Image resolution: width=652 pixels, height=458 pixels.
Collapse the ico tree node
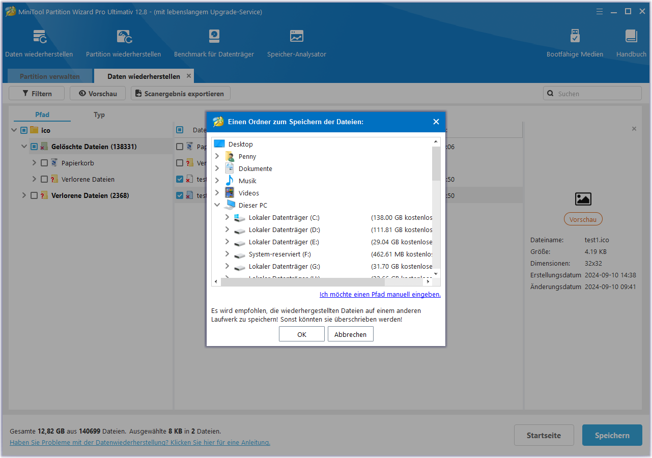pos(14,130)
